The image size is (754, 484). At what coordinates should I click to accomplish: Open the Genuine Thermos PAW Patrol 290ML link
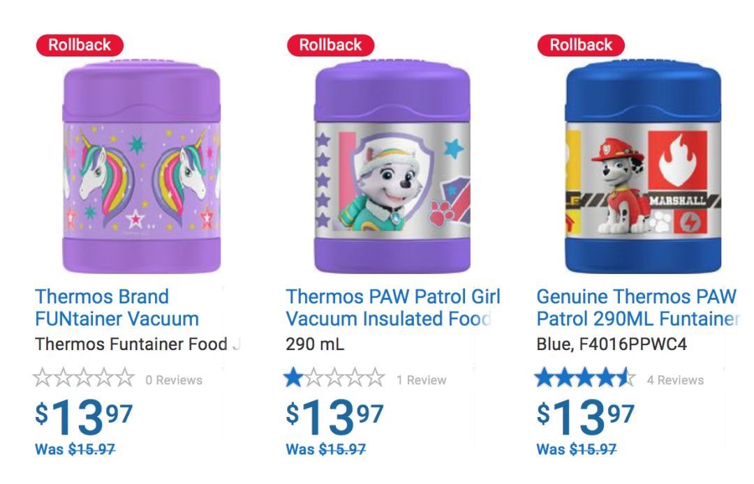point(637,308)
